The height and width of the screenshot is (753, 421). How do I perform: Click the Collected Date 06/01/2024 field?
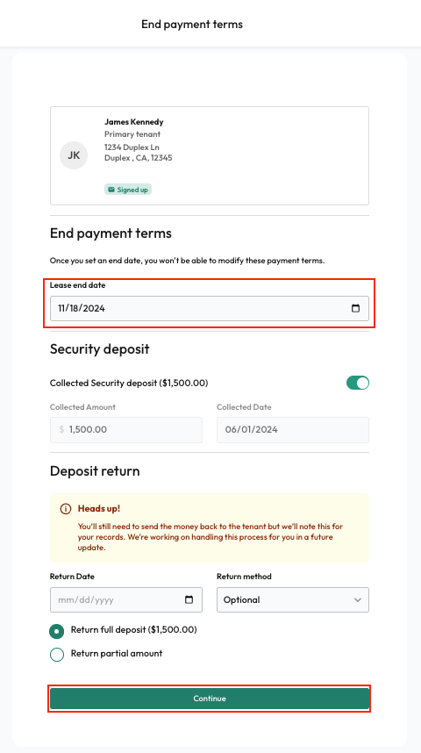(293, 430)
